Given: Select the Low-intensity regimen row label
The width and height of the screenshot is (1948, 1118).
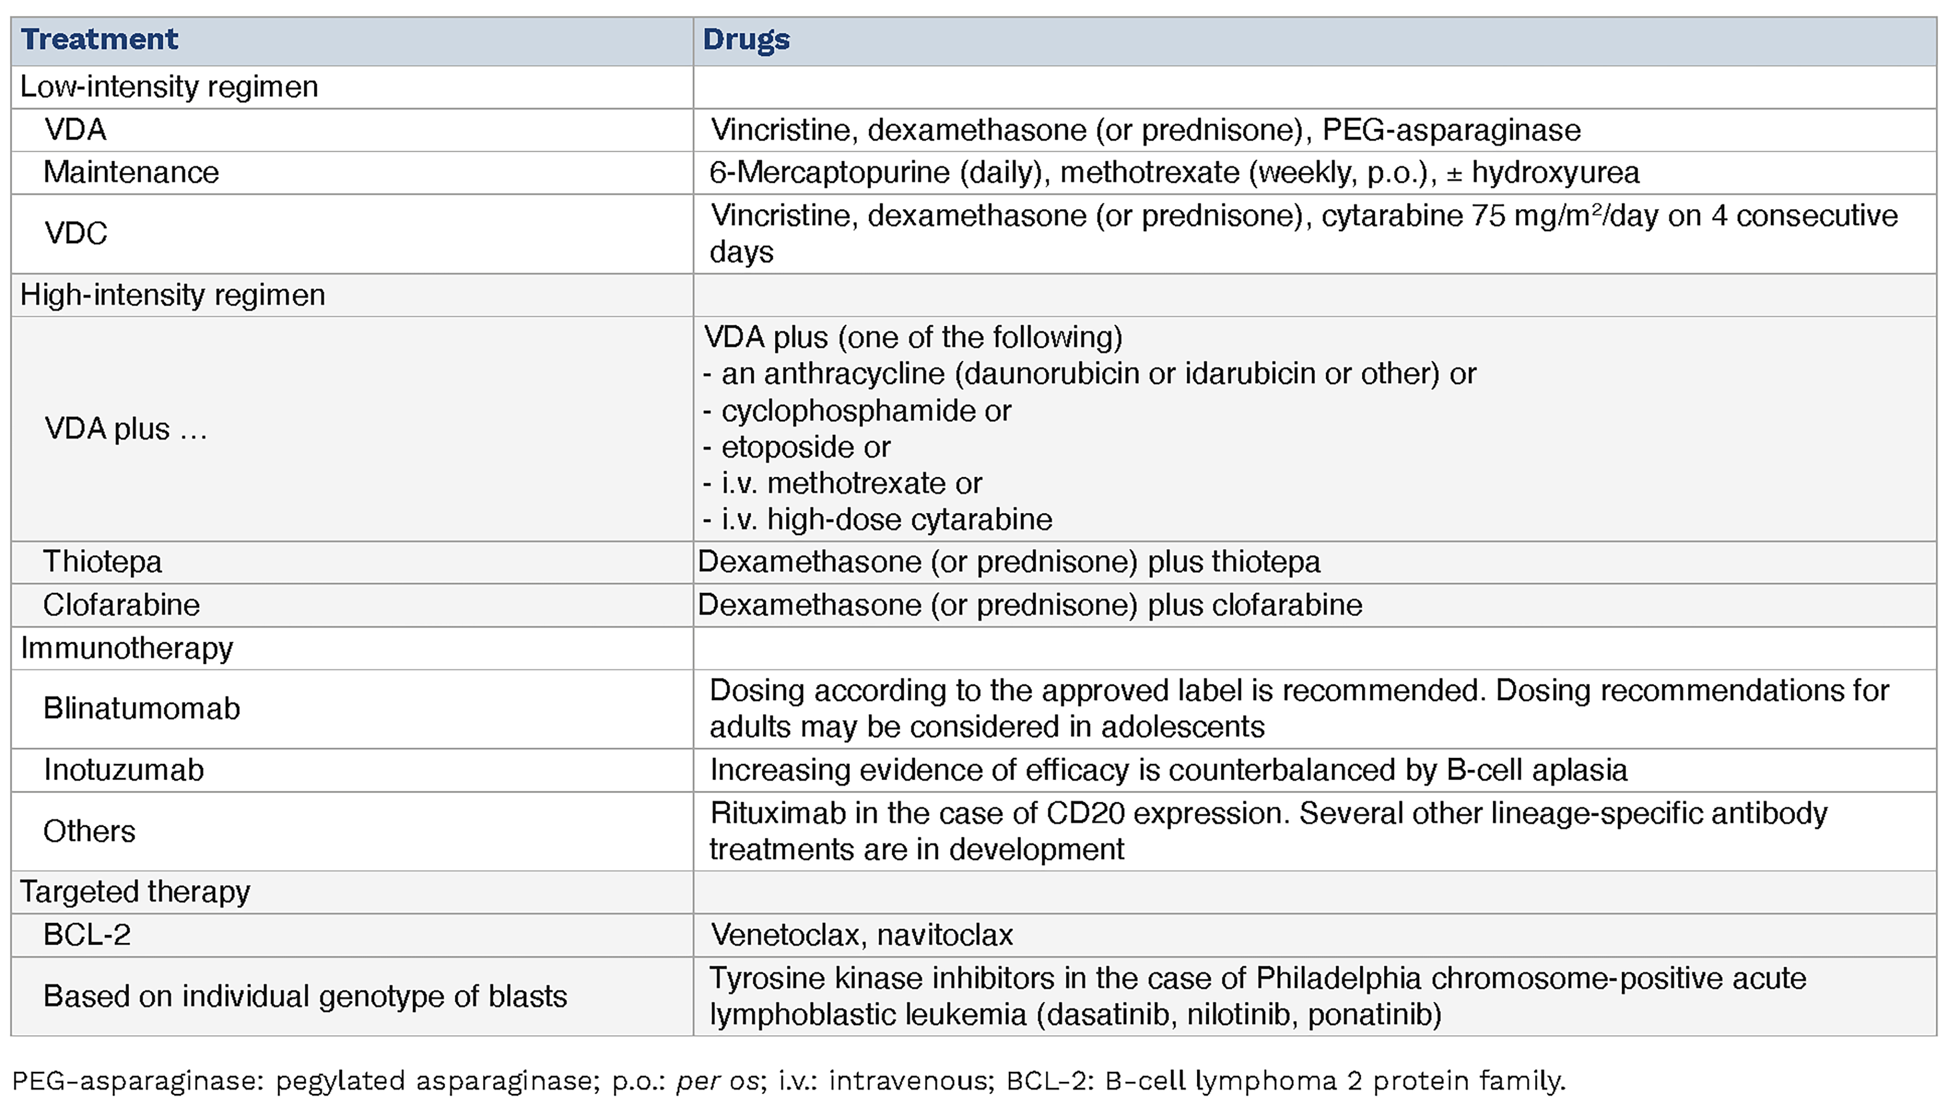Looking at the screenshot, I should (169, 87).
